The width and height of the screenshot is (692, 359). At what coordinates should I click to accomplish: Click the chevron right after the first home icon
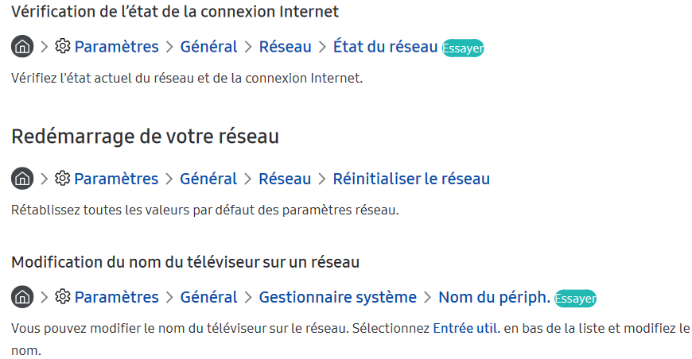44,47
